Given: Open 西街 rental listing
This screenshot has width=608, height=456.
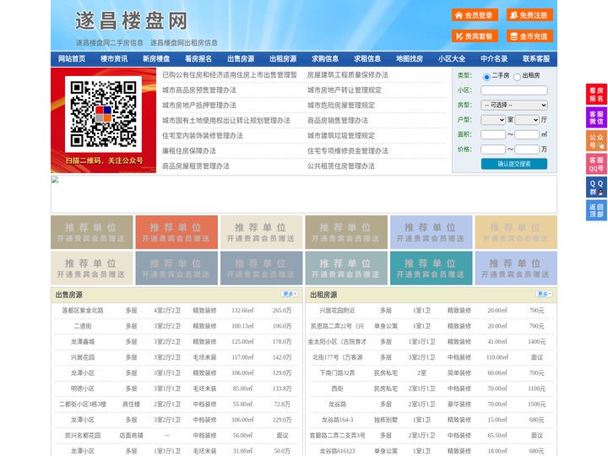Looking at the screenshot, I should point(337,388).
